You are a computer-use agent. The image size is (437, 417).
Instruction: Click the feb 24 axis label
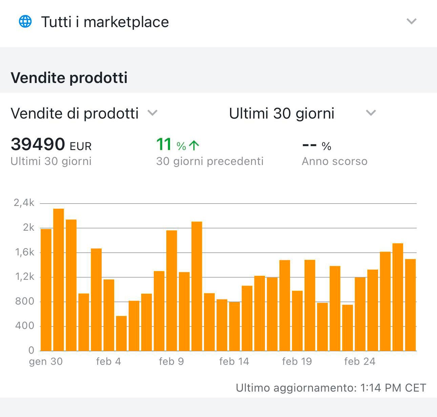point(360,361)
